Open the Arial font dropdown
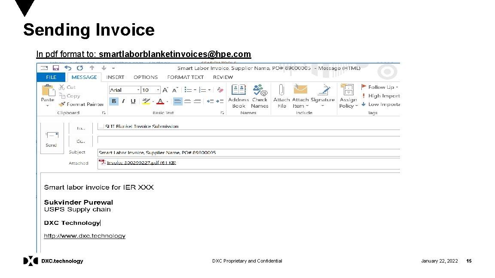 click(139, 90)
